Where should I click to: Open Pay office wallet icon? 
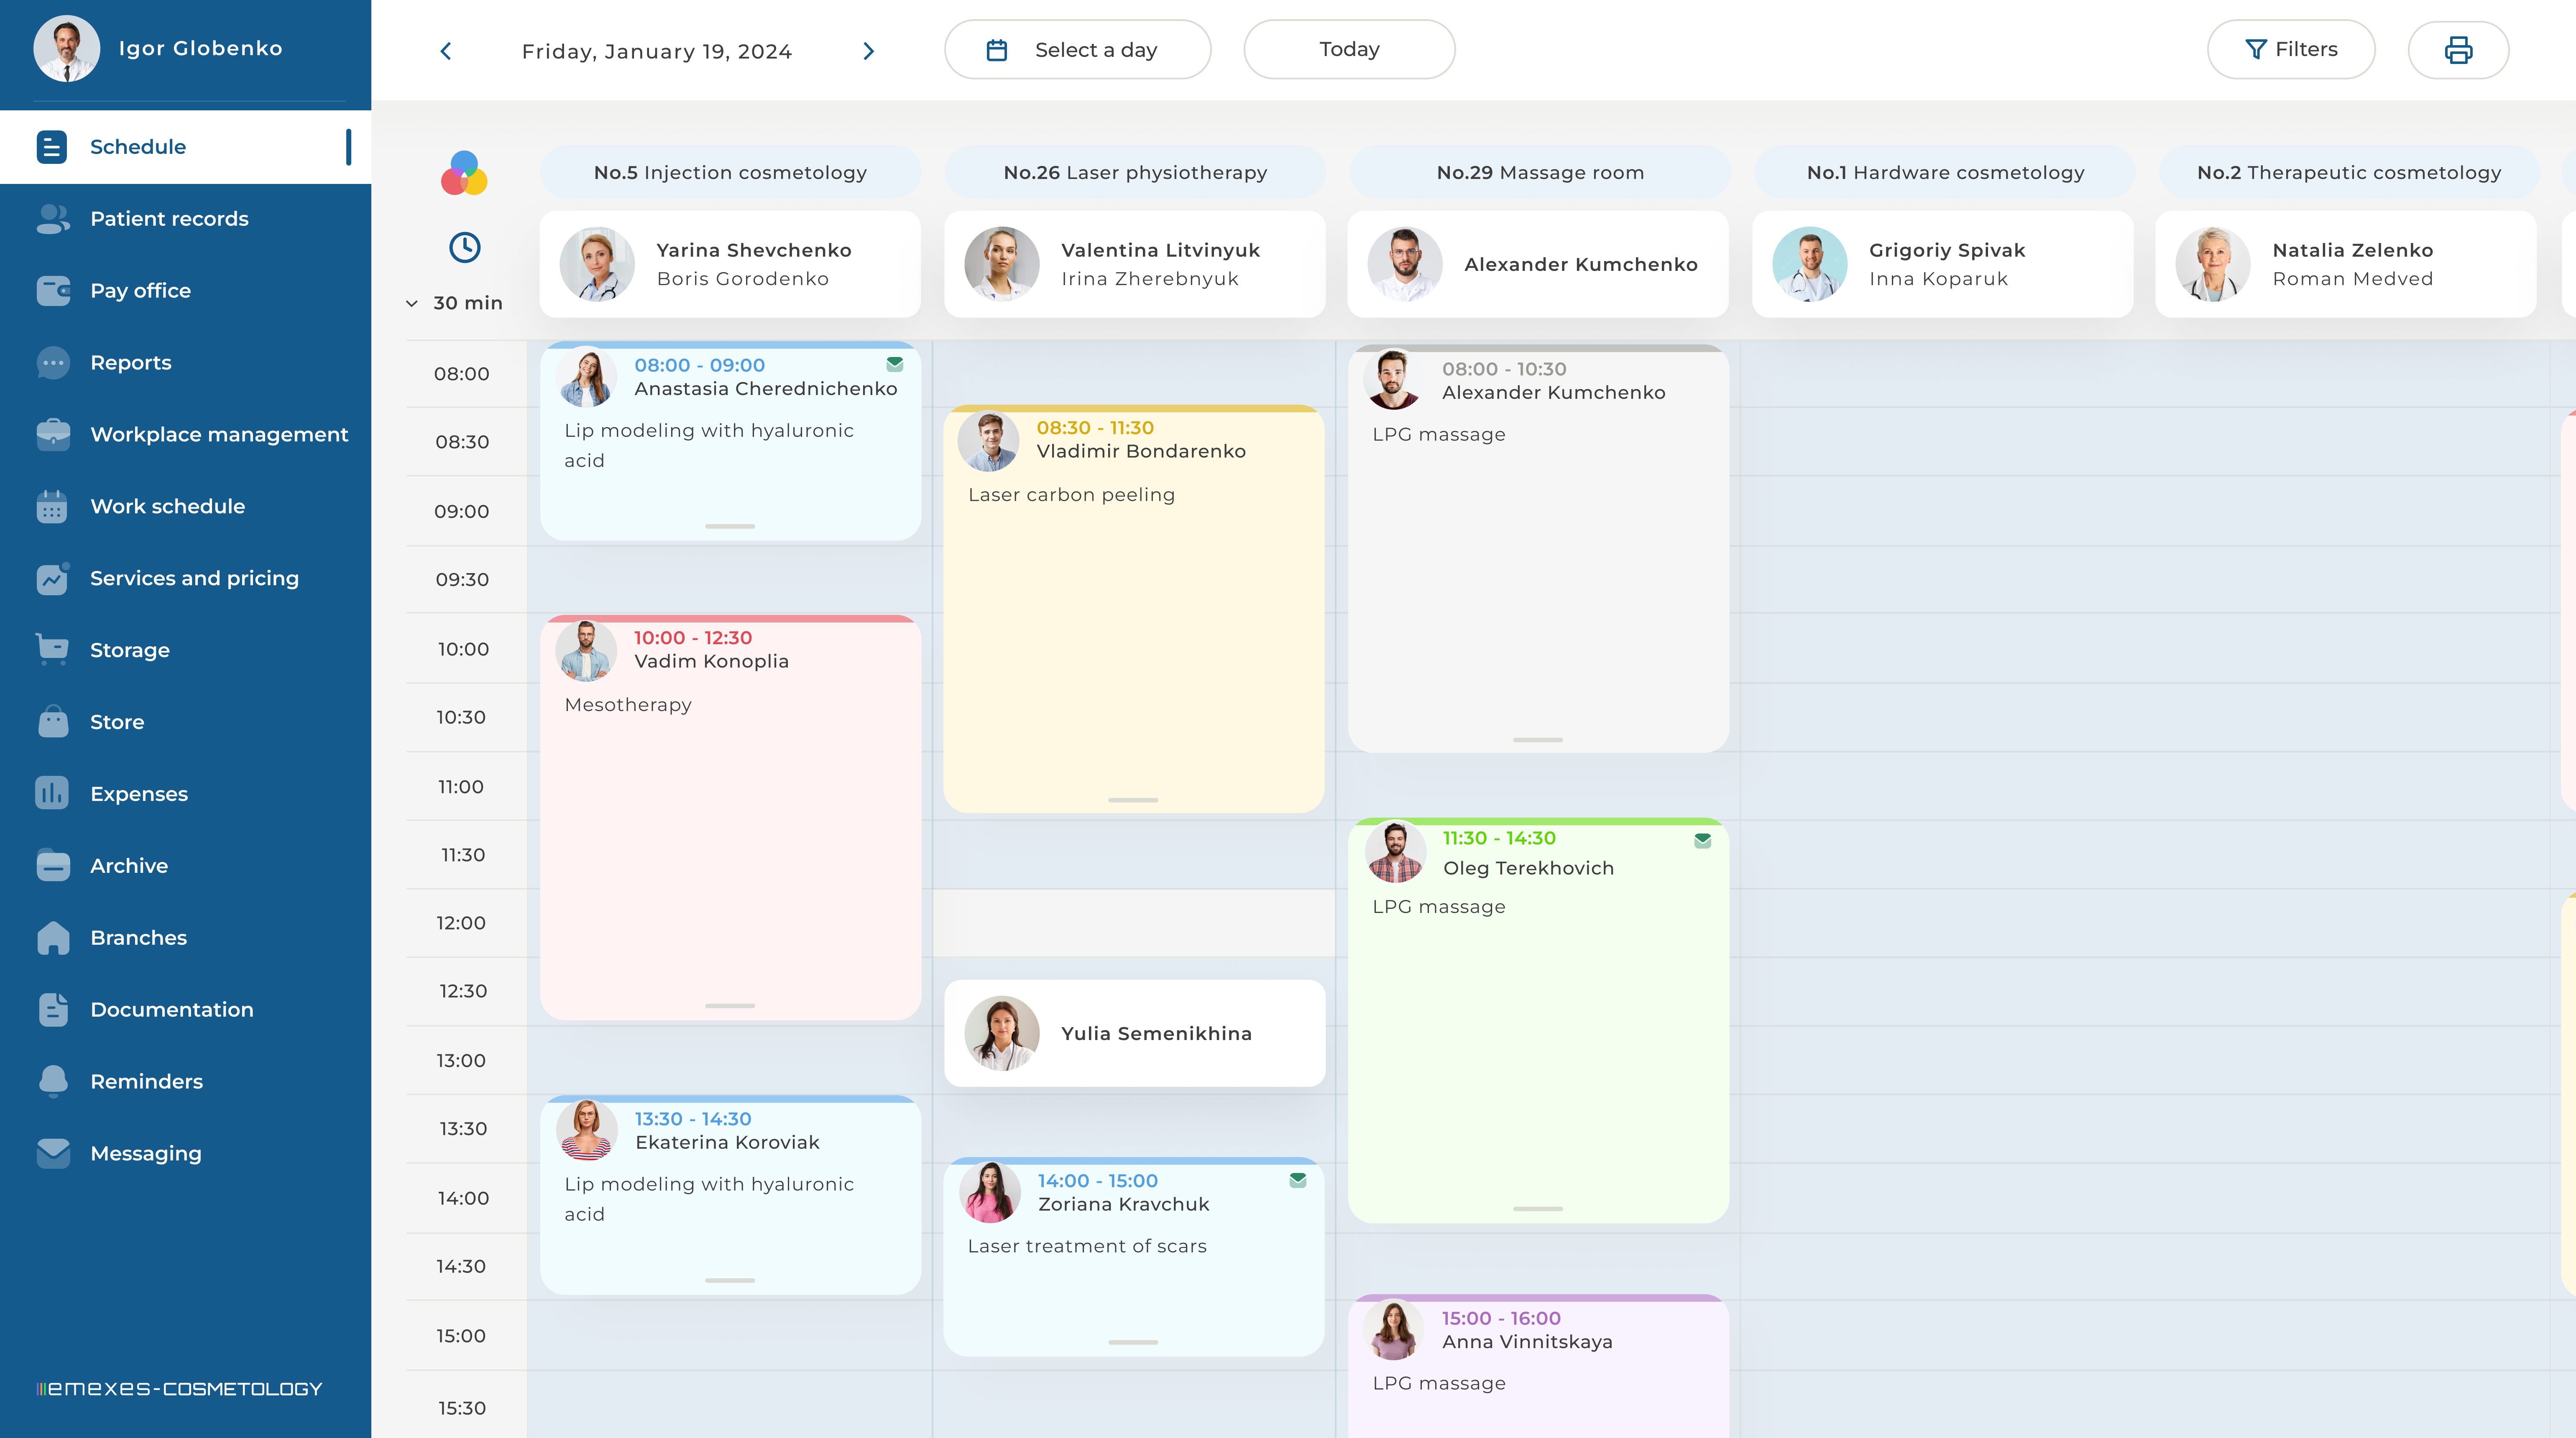pos(53,291)
